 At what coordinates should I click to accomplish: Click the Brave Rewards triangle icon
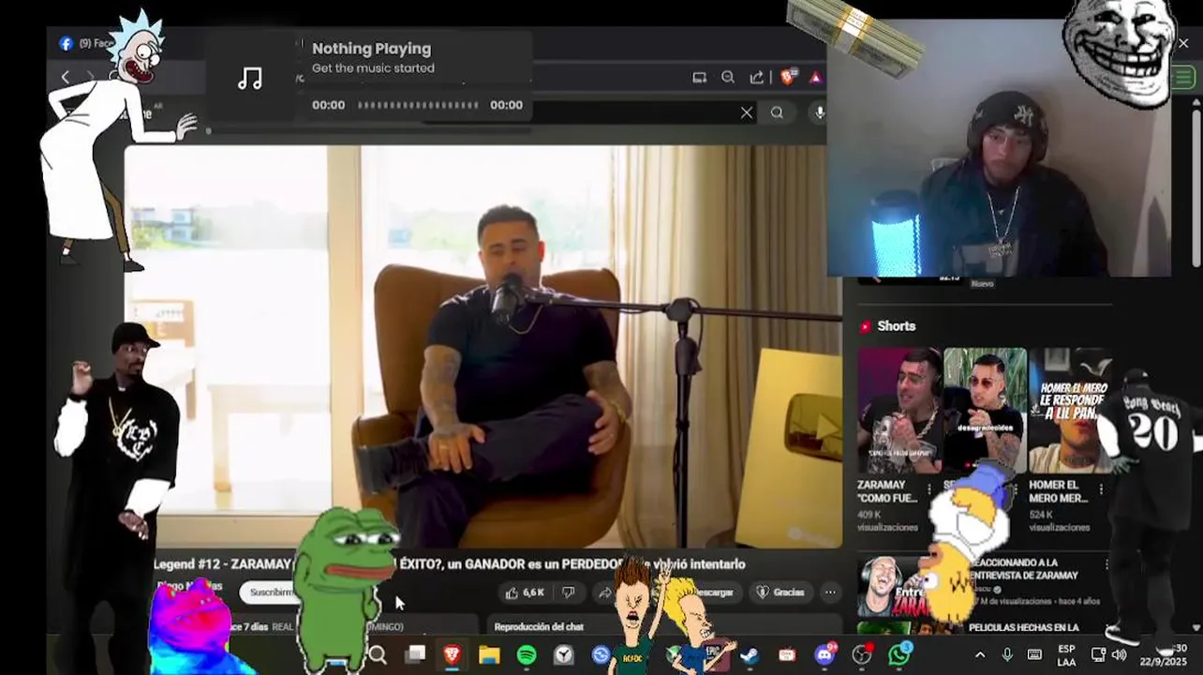[x=816, y=78]
